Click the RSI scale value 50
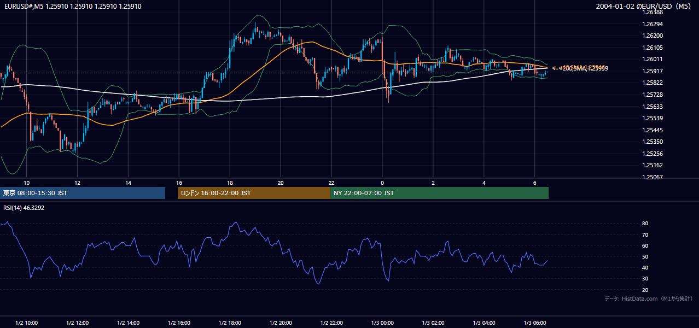699x328 pixels. (x=645, y=256)
